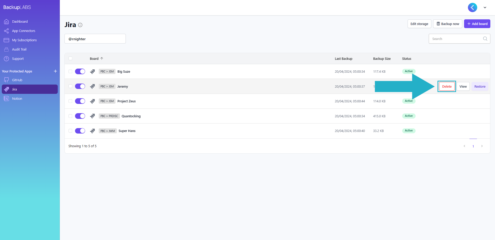Click the Jira icon in Jeremy row
Screen dimensions: 495x240
point(93,87)
